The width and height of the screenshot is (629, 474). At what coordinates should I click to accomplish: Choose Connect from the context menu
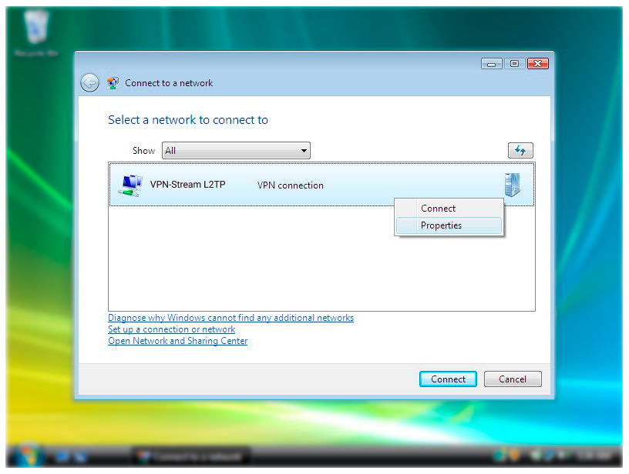point(449,209)
